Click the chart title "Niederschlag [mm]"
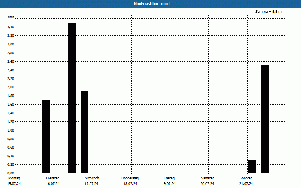301x188 pixels. (152, 3)
